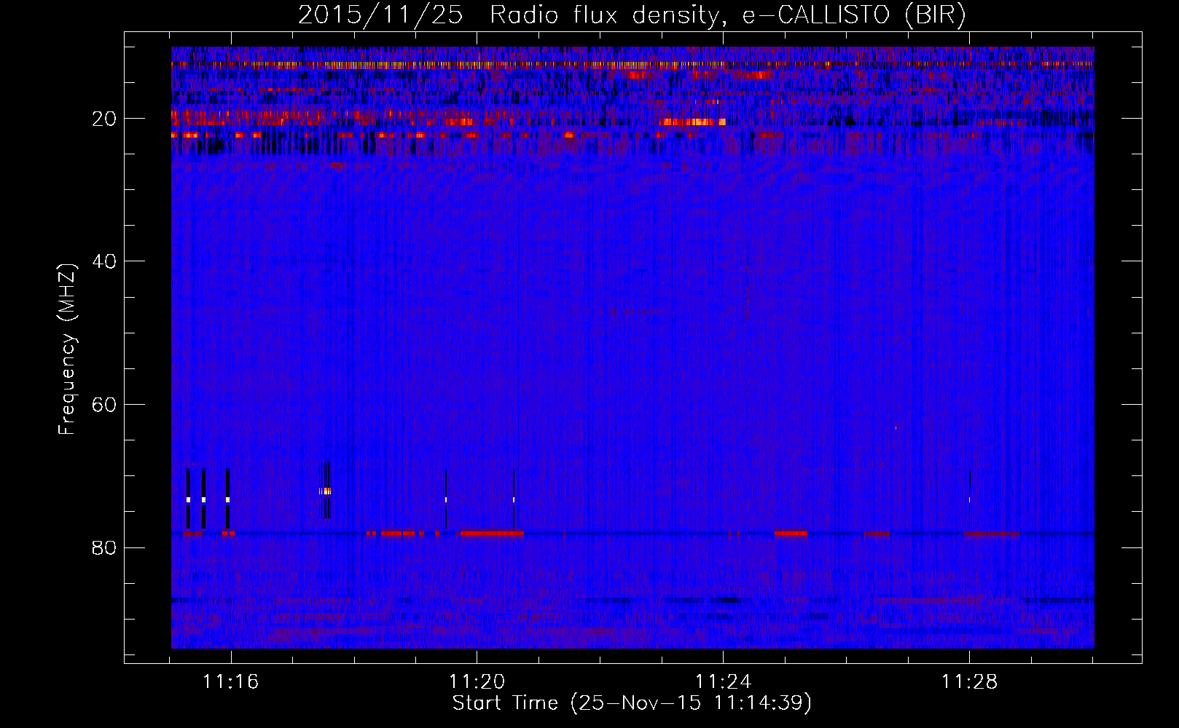Screen dimensions: 1179x728
Task: Click the 11:16 time tick label
Action: coord(231,682)
